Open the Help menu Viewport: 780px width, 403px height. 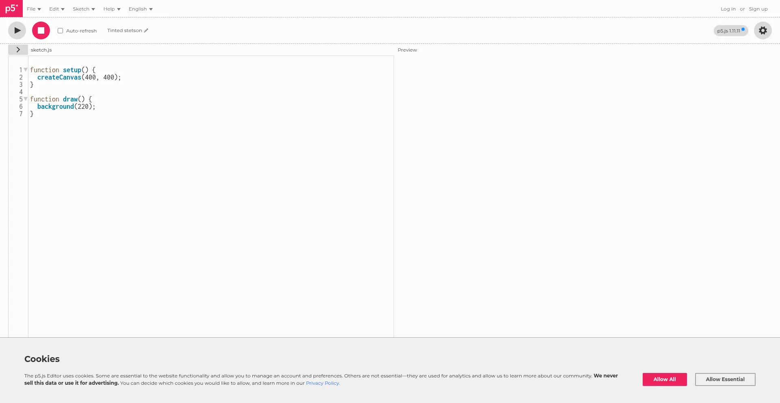pyautogui.click(x=112, y=9)
